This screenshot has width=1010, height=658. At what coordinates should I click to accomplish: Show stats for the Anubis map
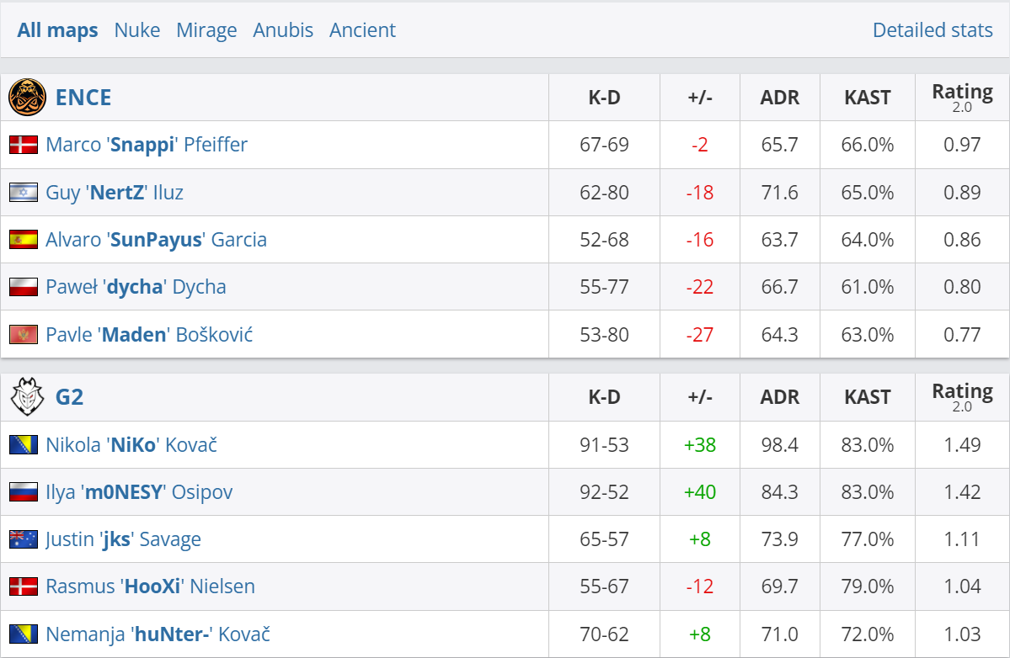pos(283,30)
